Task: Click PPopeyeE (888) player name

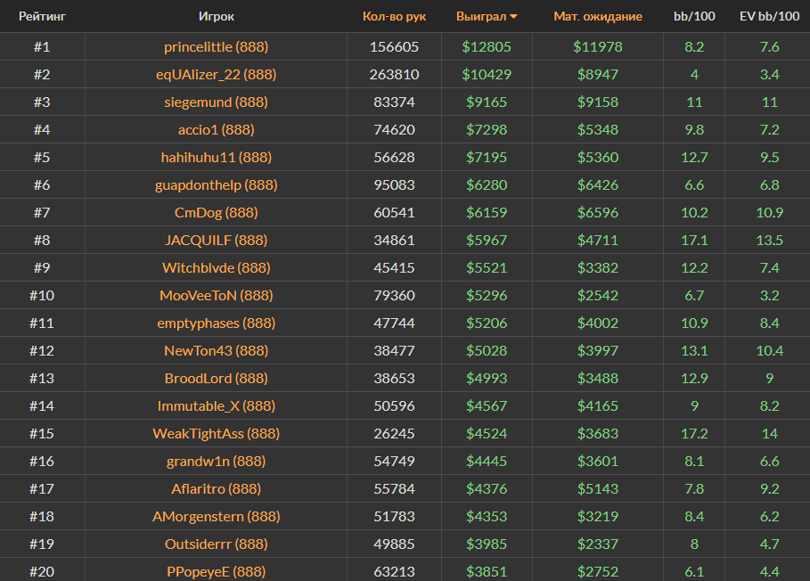Action: pyautogui.click(x=216, y=571)
